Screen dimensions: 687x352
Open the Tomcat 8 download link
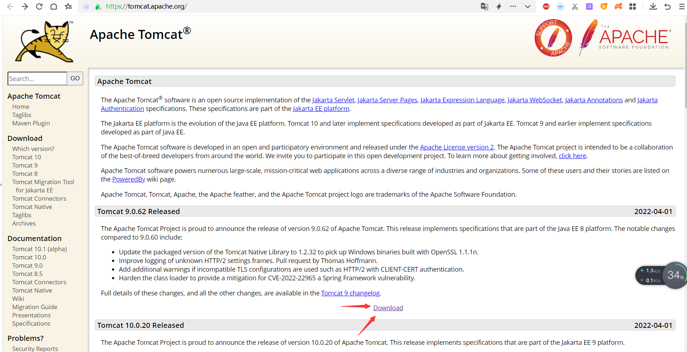pos(25,174)
